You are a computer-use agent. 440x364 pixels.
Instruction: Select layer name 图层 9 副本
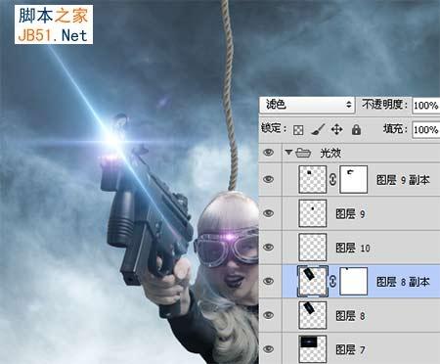tap(403, 180)
